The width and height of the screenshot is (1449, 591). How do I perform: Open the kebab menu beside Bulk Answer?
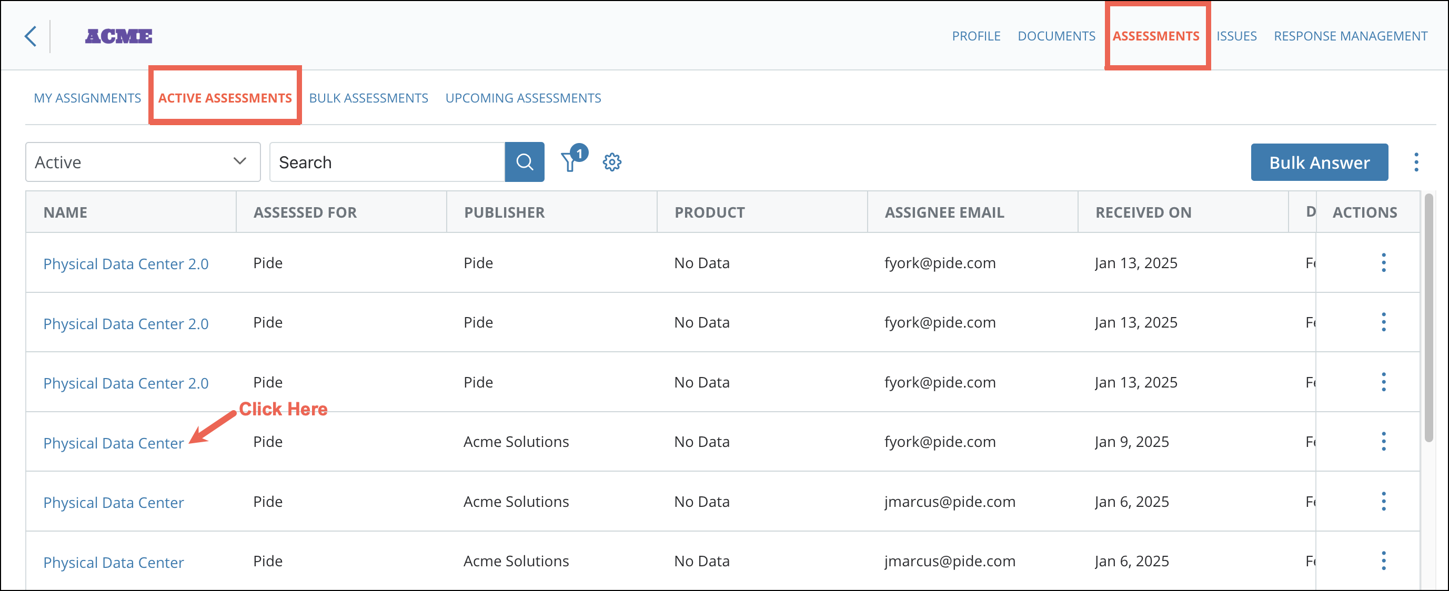tap(1416, 162)
